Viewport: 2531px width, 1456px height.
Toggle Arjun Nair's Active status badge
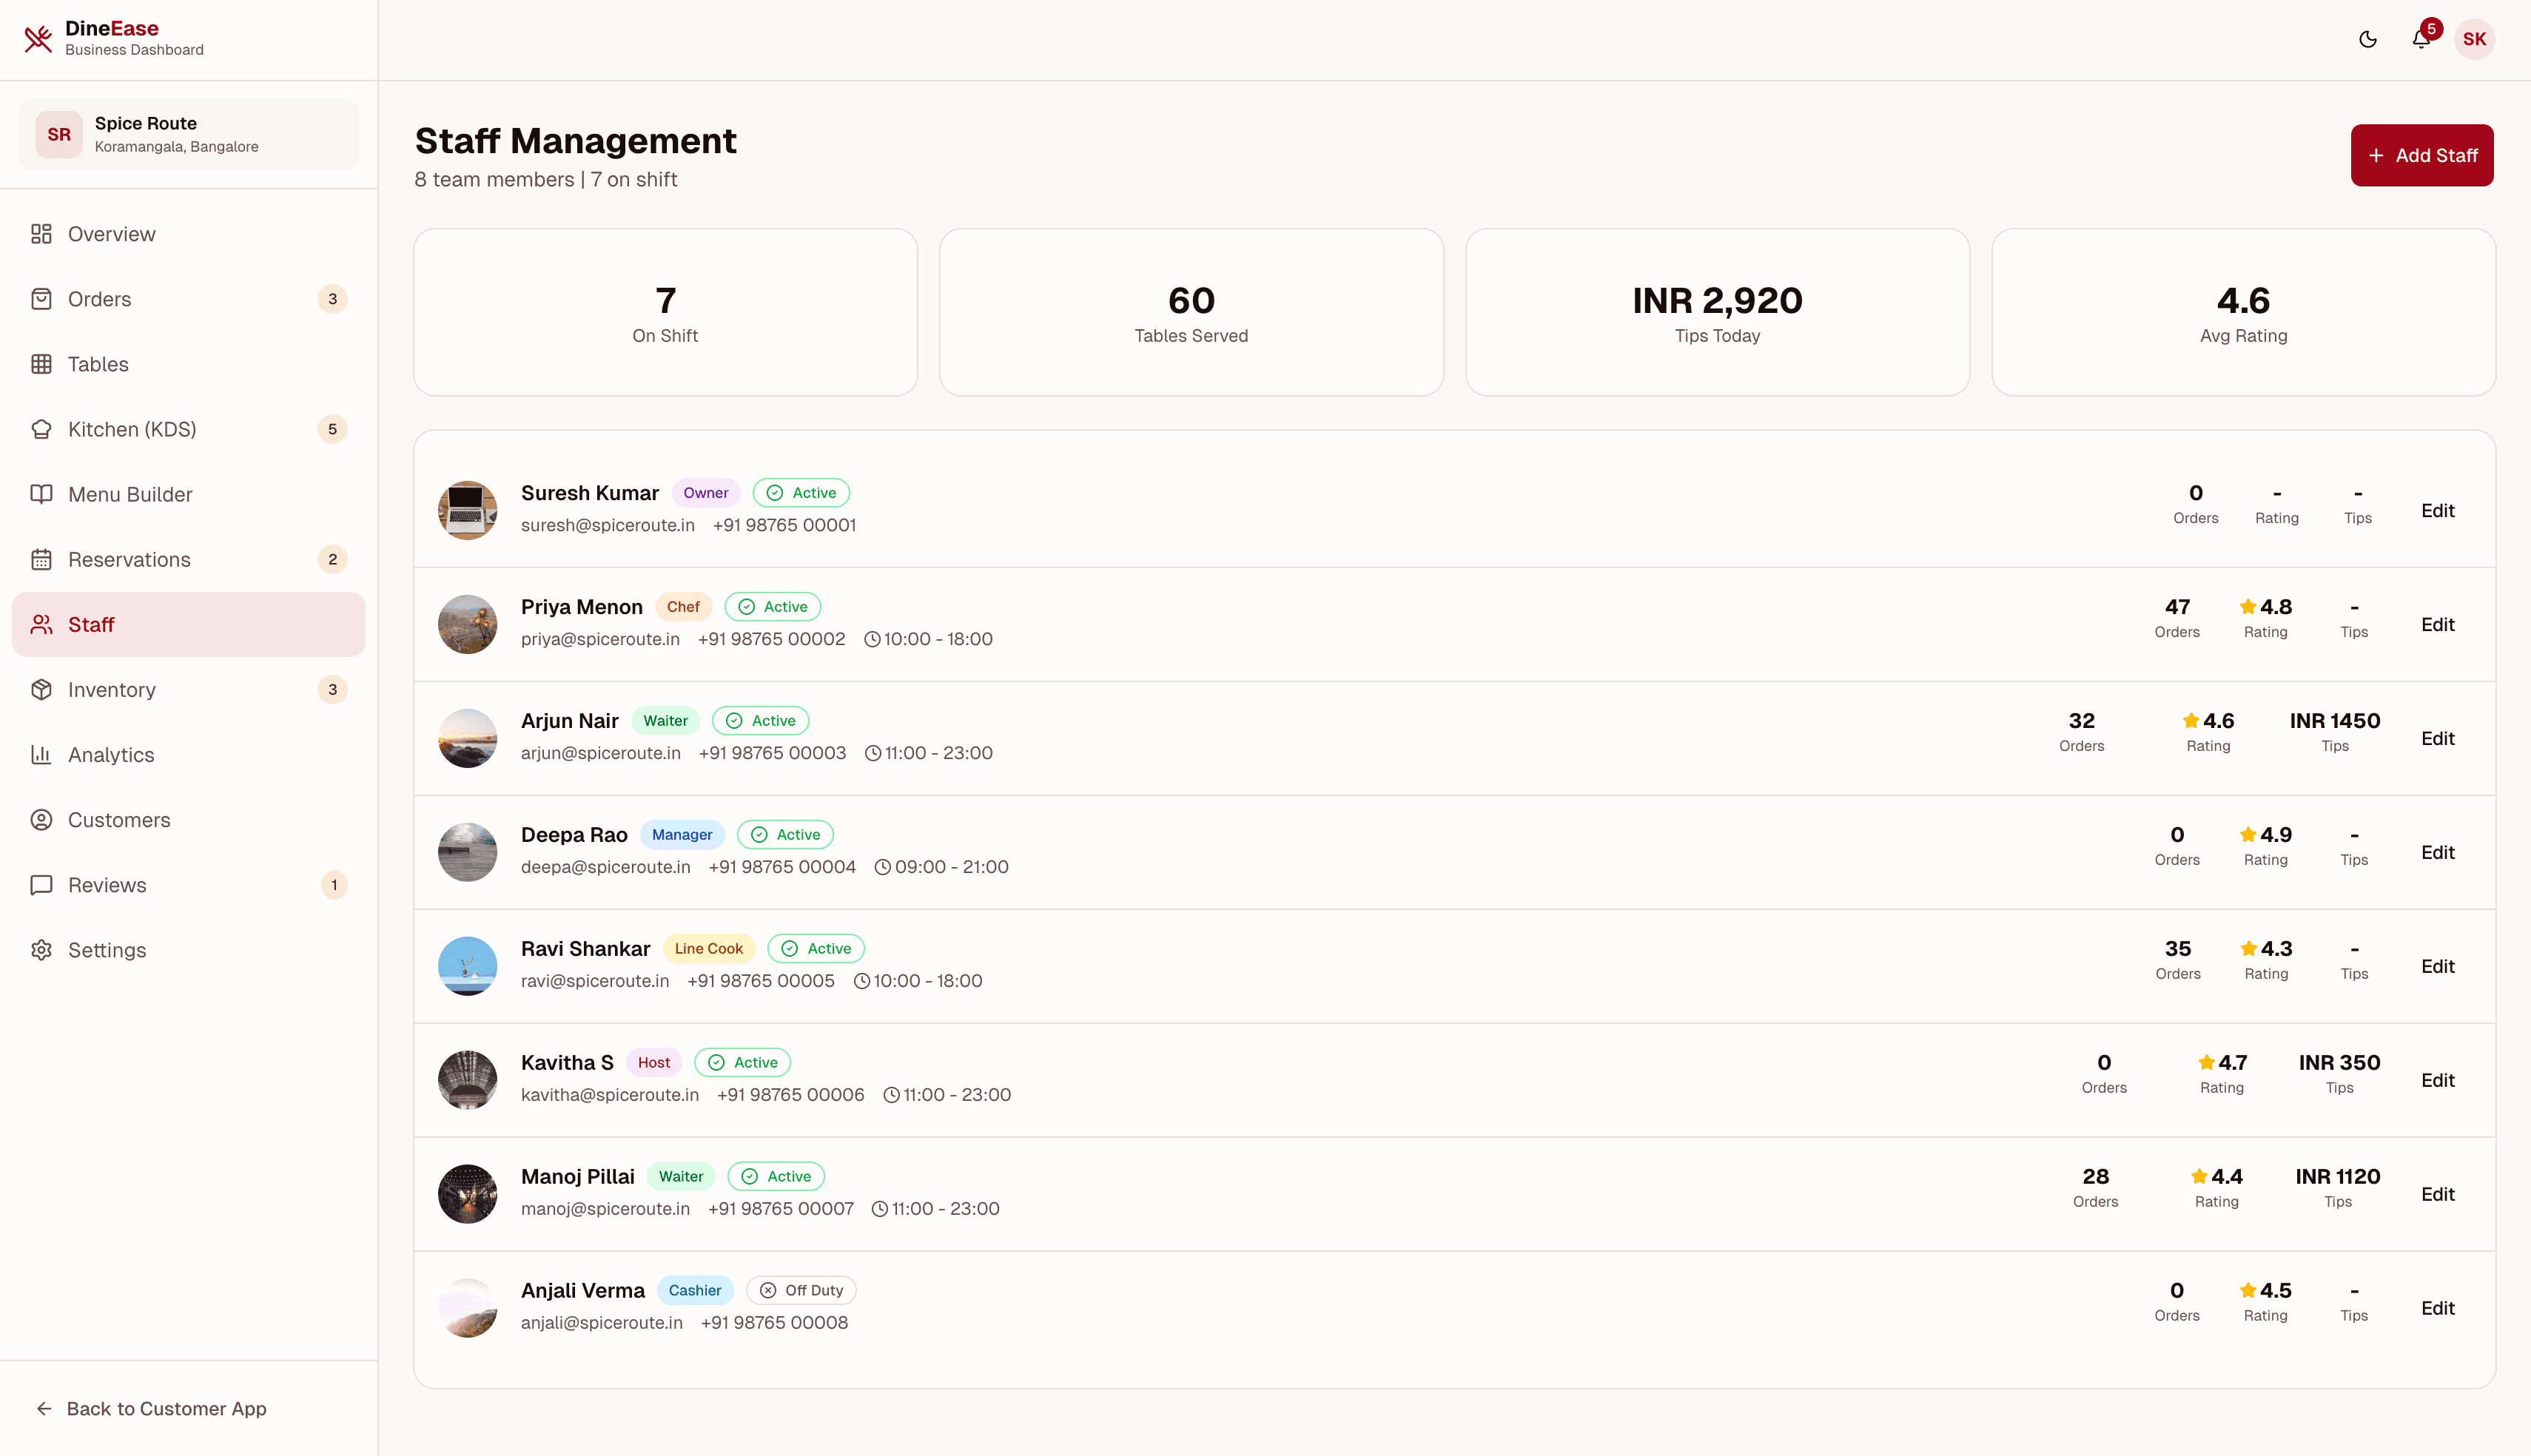click(x=760, y=720)
